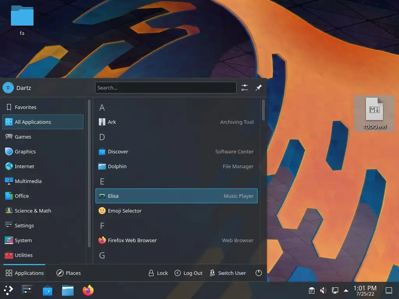Click the Dartz user avatar
399x299 pixels.
click(x=8, y=88)
